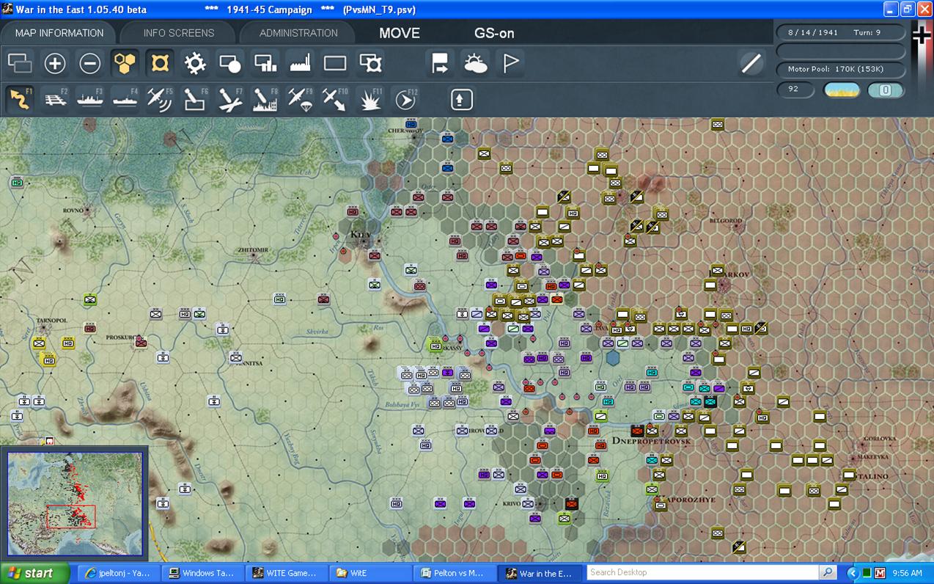Click the MOVE mode label

tap(400, 33)
